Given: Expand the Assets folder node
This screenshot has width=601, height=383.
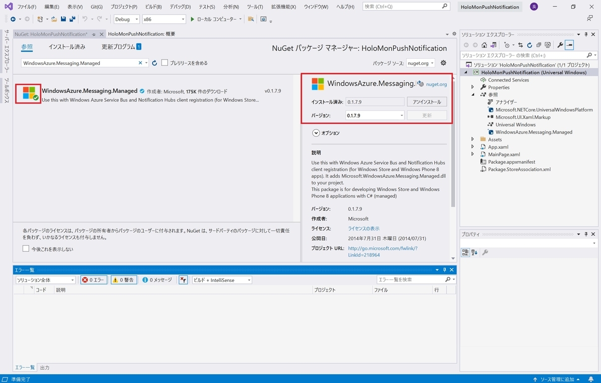Looking at the screenshot, I should [472, 139].
